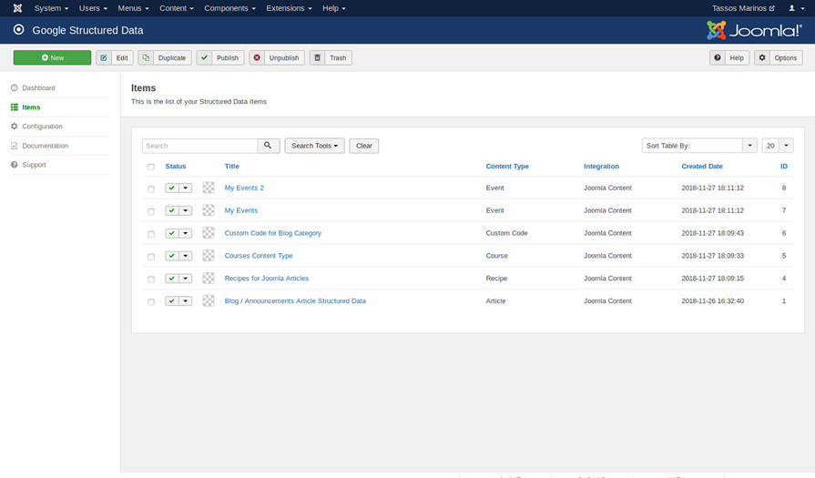
Task: Click the Configuration gear sidebar icon
Action: (14, 127)
